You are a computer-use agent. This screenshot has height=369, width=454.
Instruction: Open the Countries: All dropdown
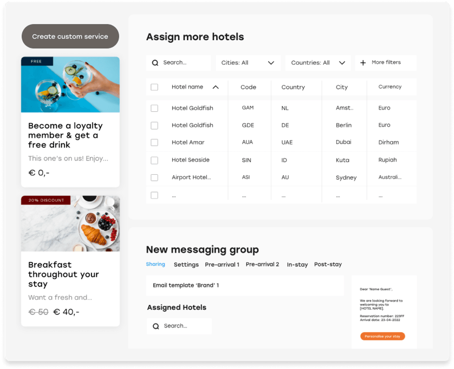click(x=318, y=63)
